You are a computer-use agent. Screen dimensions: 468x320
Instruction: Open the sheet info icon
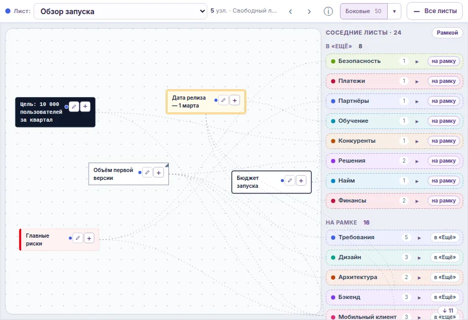(x=328, y=12)
